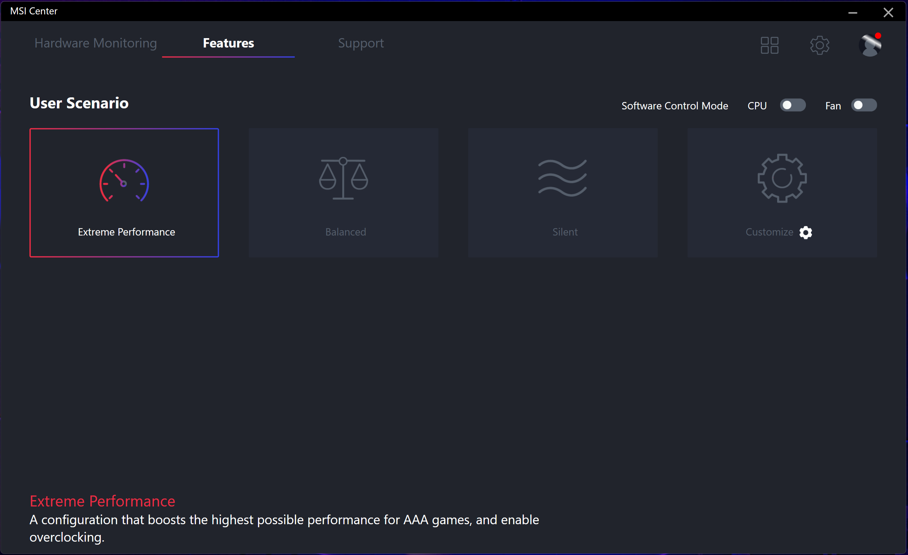Click the User Scenario heading
Screen dimensions: 908x555
point(79,103)
